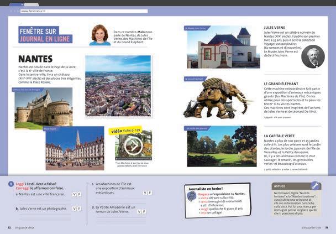Click the LA CAPITALE VERTE heading

point(279,136)
